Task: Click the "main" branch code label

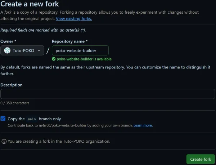Action: 32,119
